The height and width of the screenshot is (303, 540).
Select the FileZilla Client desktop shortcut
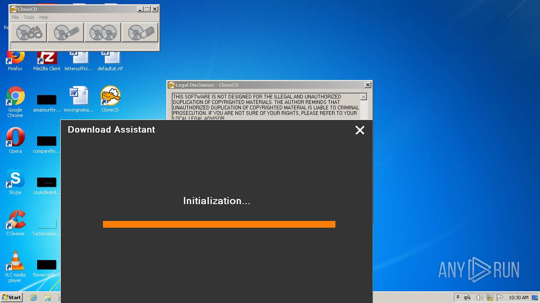47,60
